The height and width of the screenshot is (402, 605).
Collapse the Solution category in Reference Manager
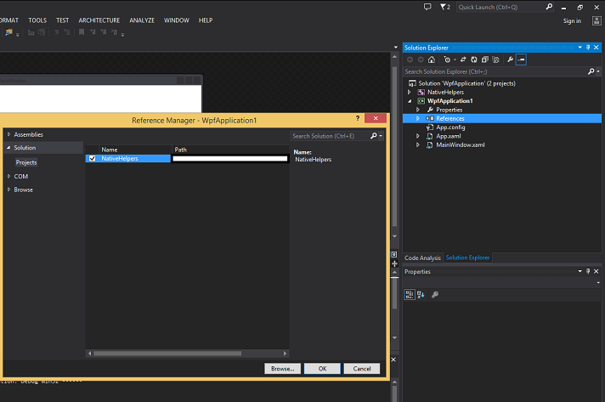(x=8, y=147)
